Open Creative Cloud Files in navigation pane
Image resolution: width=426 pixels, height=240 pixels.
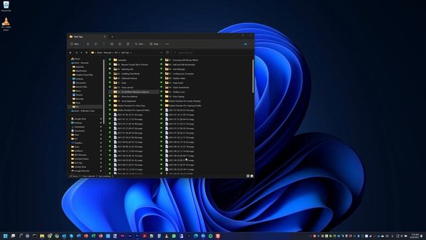click(83, 75)
